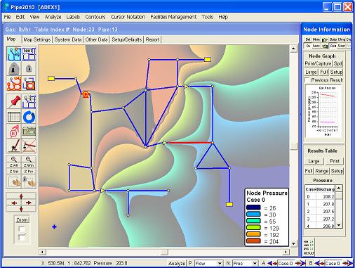Click the orange-red legend swatch for 204
The height and width of the screenshot is (268, 355).
[x=253, y=241]
